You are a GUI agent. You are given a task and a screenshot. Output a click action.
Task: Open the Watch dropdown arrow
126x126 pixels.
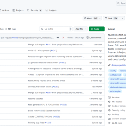100,18
